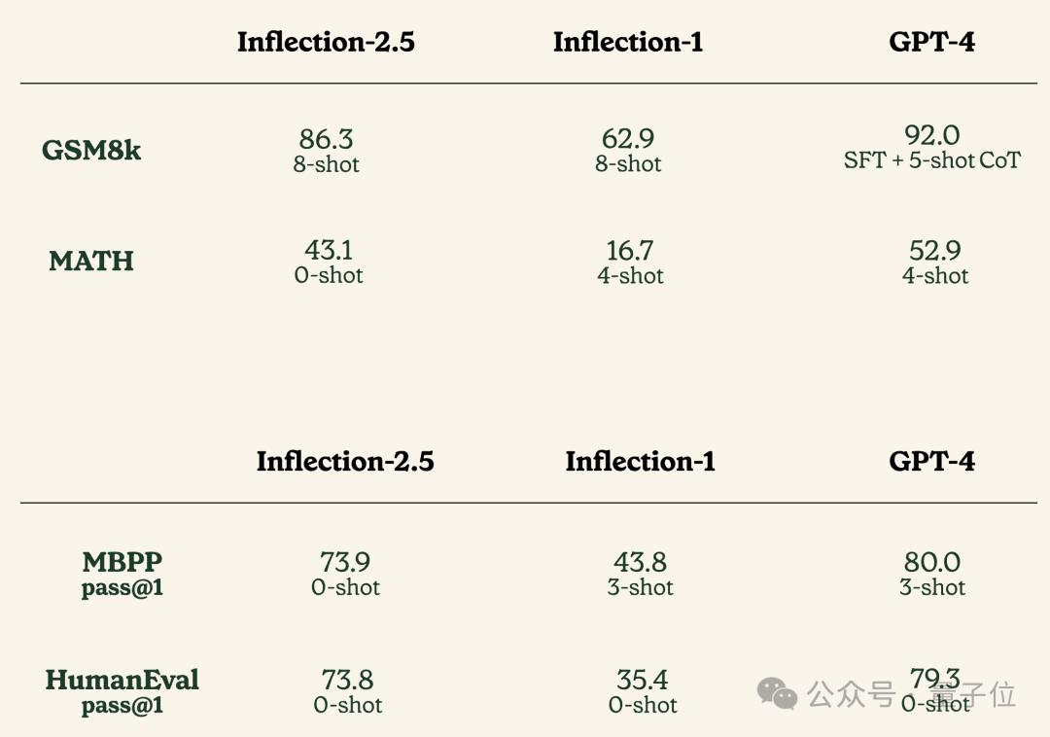This screenshot has width=1050, height=737.
Task: Click the 73.9 MBPP score
Action: 345,562
